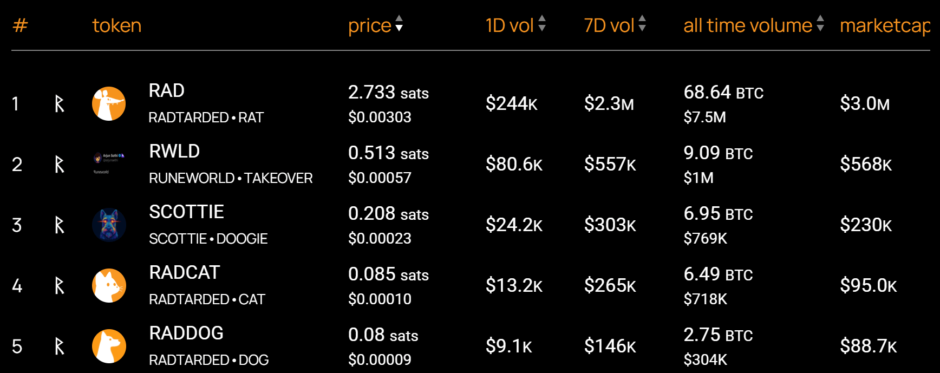Viewport: 940px width, 373px height.
Task: Click the SCOTTIE dog token icon
Action: click(109, 225)
